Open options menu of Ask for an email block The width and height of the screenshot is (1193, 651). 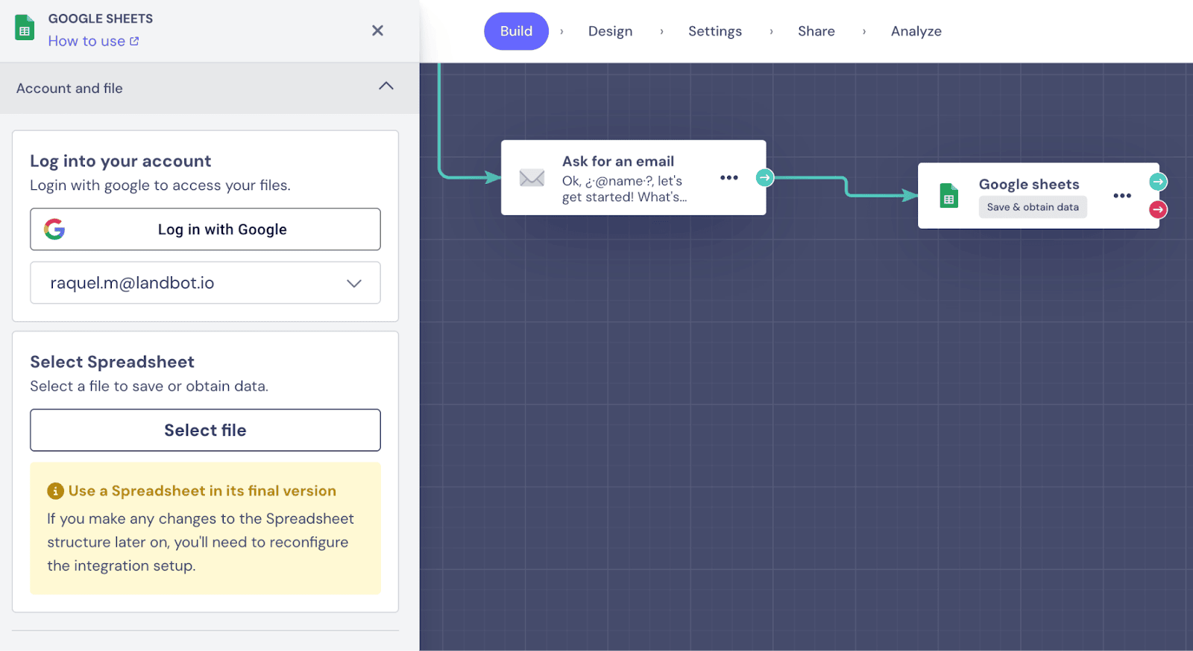pos(729,177)
